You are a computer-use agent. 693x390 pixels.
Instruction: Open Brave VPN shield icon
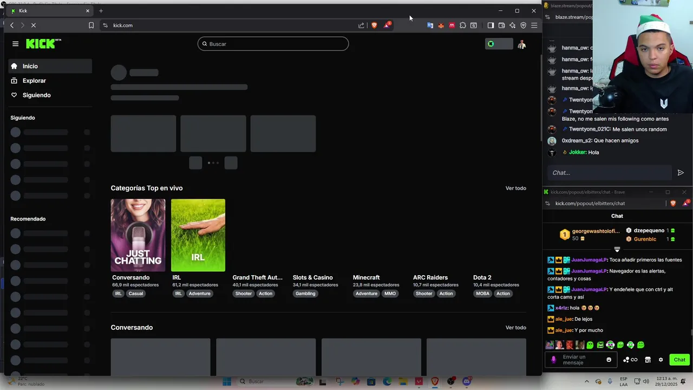(523, 25)
